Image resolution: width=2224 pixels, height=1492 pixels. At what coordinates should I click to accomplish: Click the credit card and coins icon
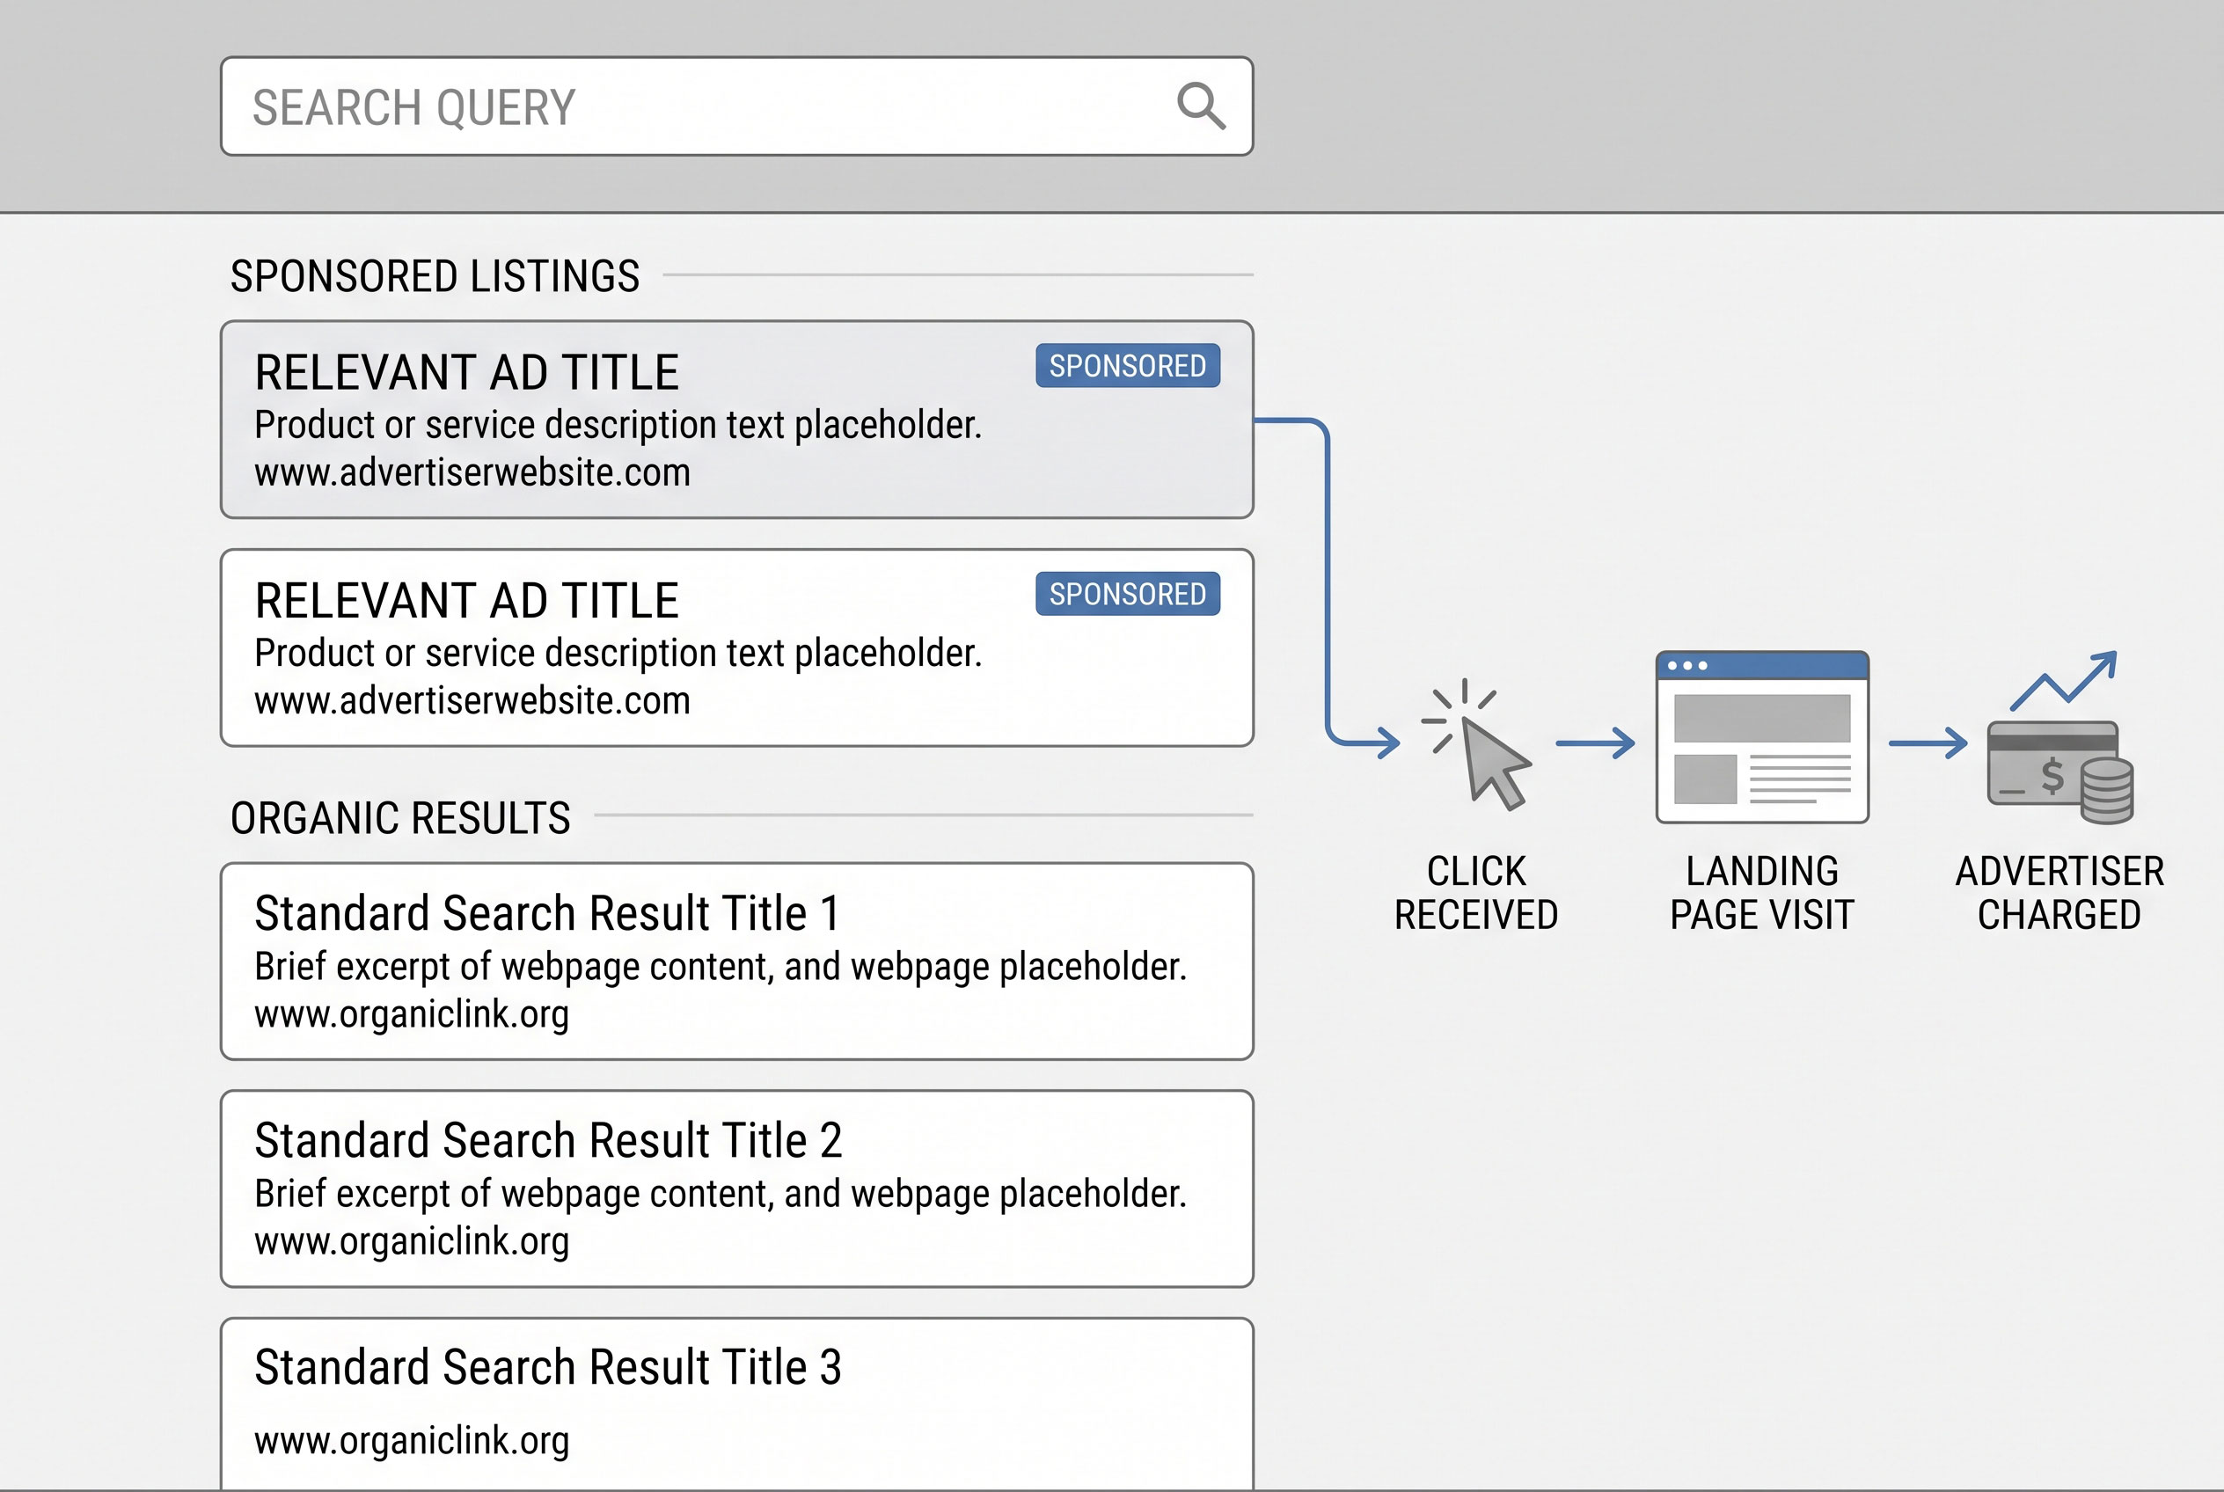(x=2060, y=772)
